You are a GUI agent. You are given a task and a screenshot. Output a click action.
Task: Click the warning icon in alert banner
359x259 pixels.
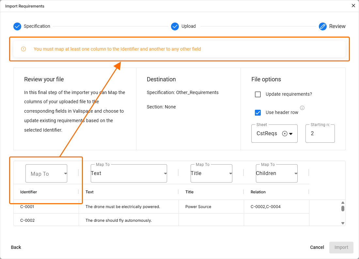pos(23,49)
